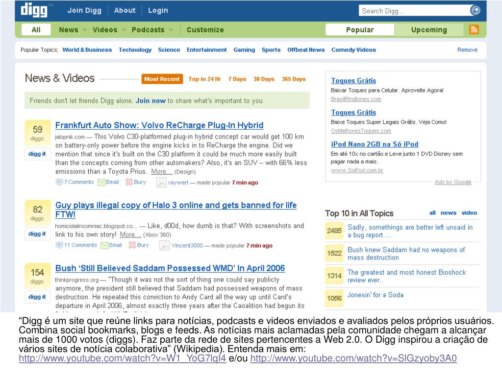Click the Digg logo
The image size is (502, 376).
tap(34, 10)
